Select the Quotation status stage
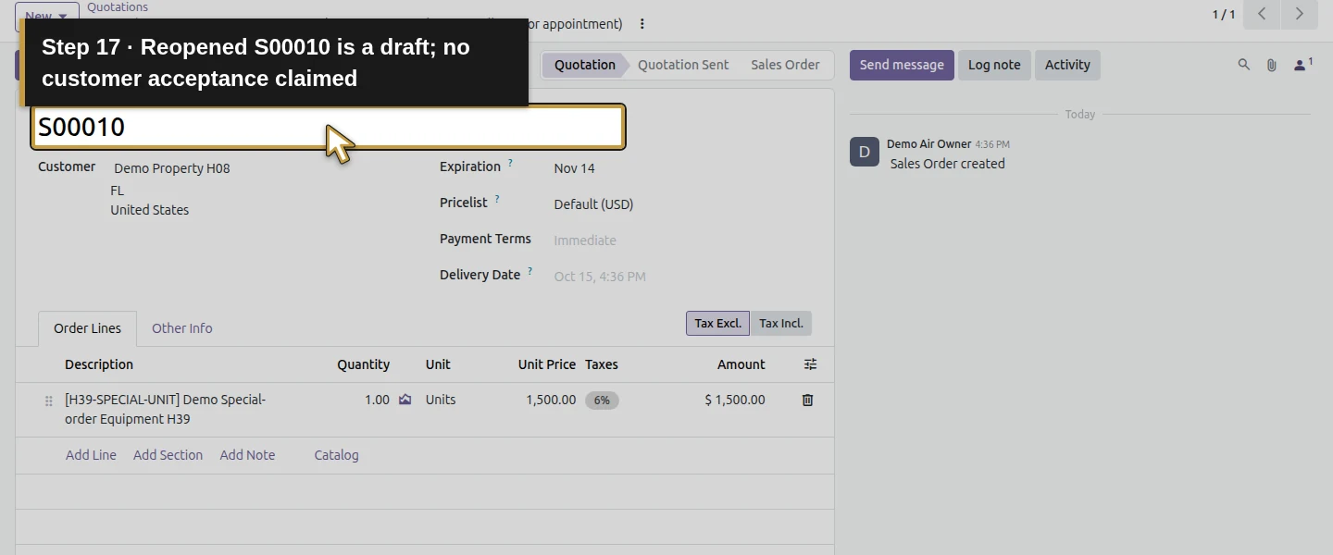Image resolution: width=1333 pixels, height=555 pixels. coord(585,65)
